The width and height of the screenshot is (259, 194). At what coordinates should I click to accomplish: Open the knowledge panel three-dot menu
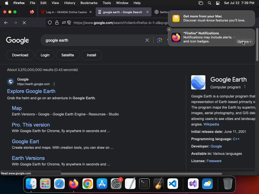click(245, 86)
